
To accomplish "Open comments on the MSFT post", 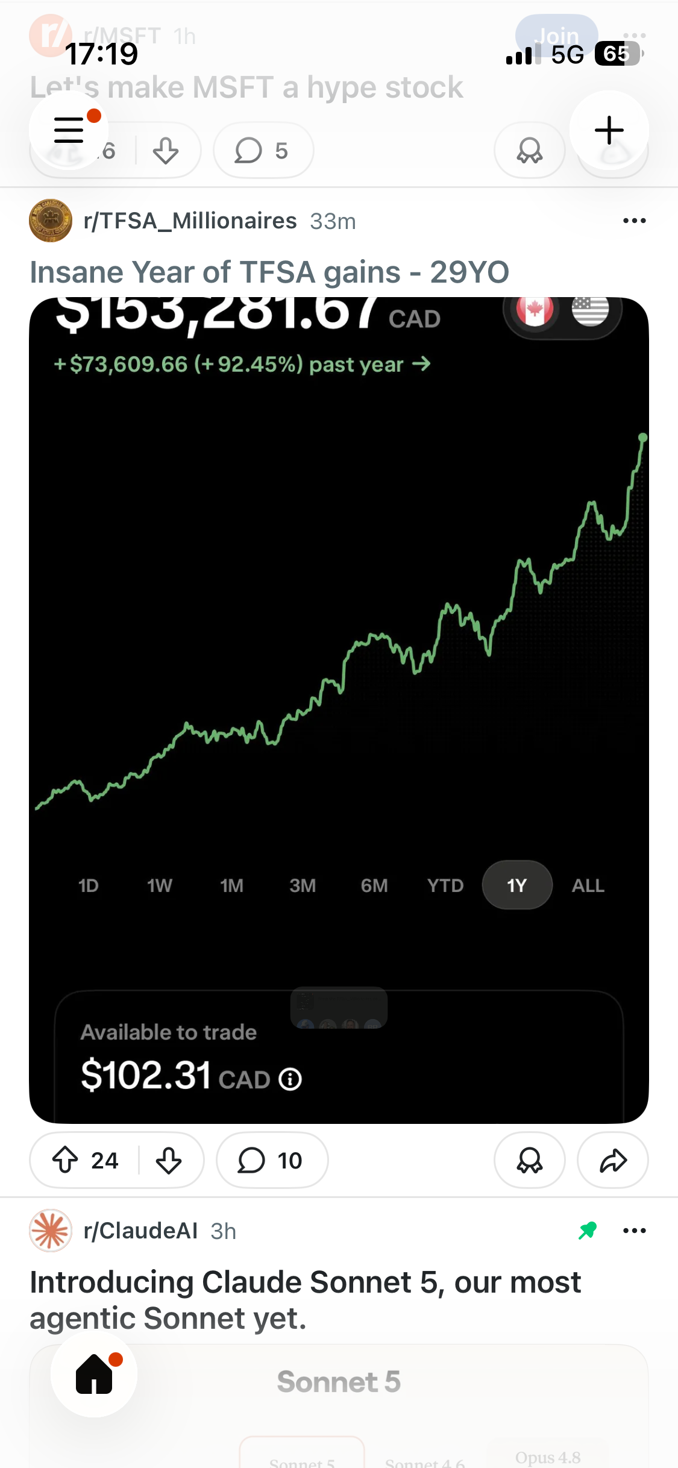I will 263,151.
